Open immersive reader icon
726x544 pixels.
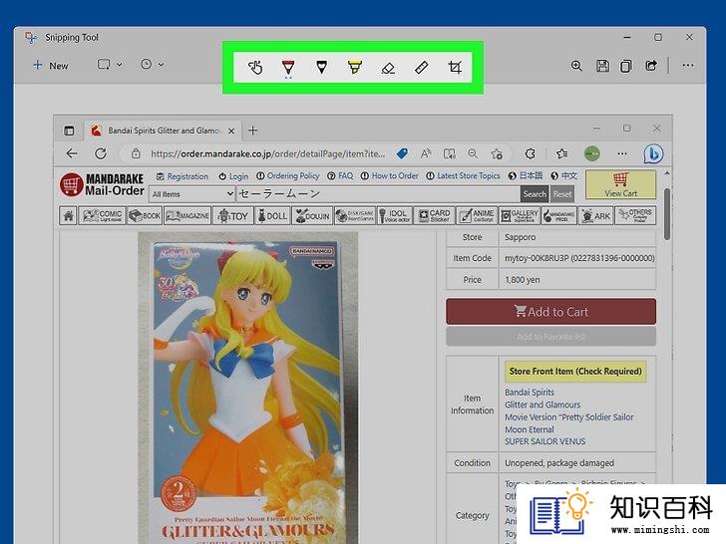click(x=449, y=153)
